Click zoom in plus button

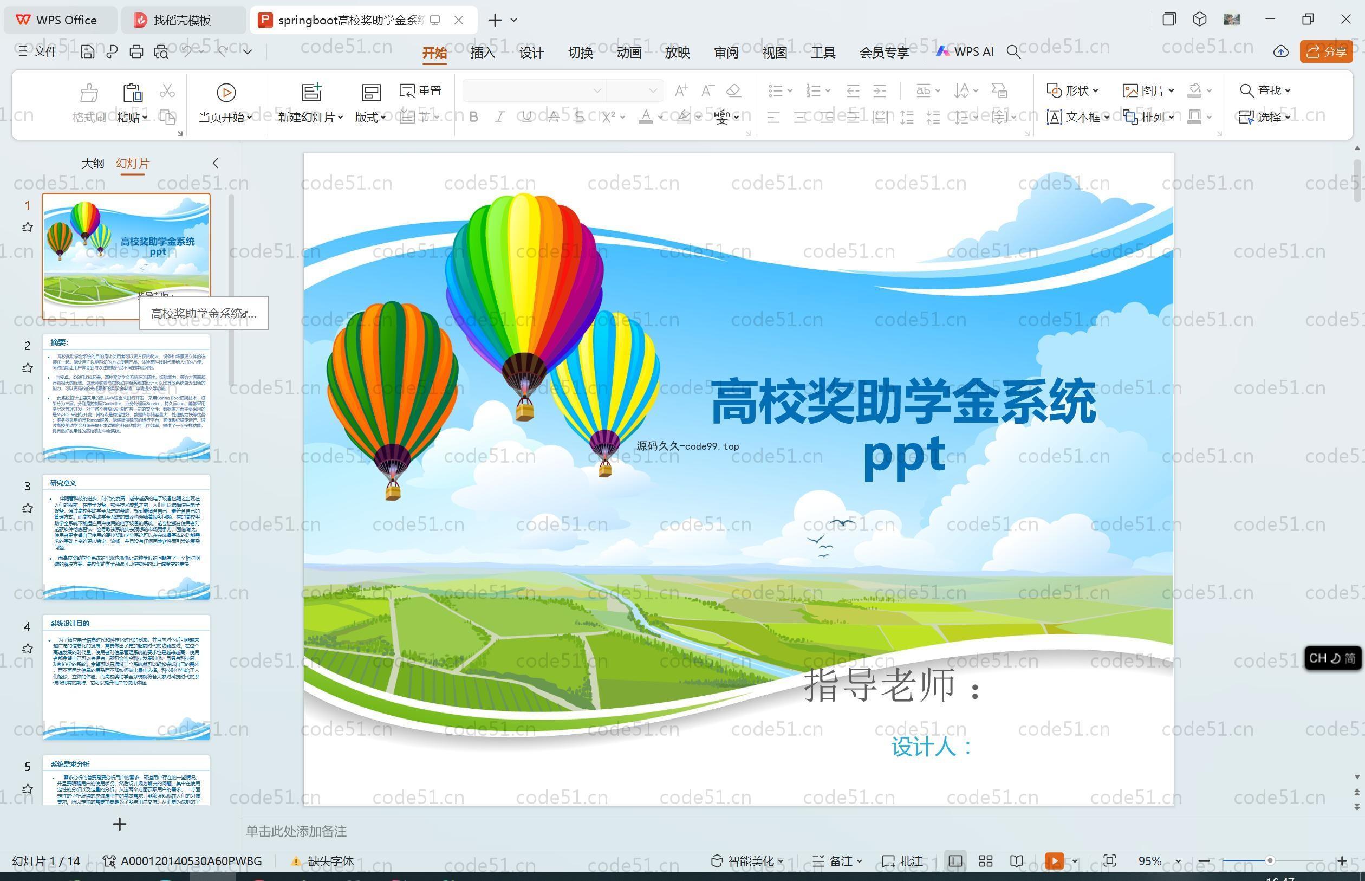point(1342,861)
